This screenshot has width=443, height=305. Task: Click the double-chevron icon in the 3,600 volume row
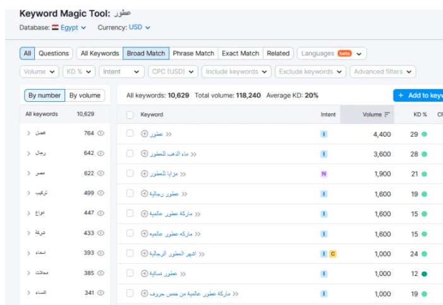(x=193, y=154)
